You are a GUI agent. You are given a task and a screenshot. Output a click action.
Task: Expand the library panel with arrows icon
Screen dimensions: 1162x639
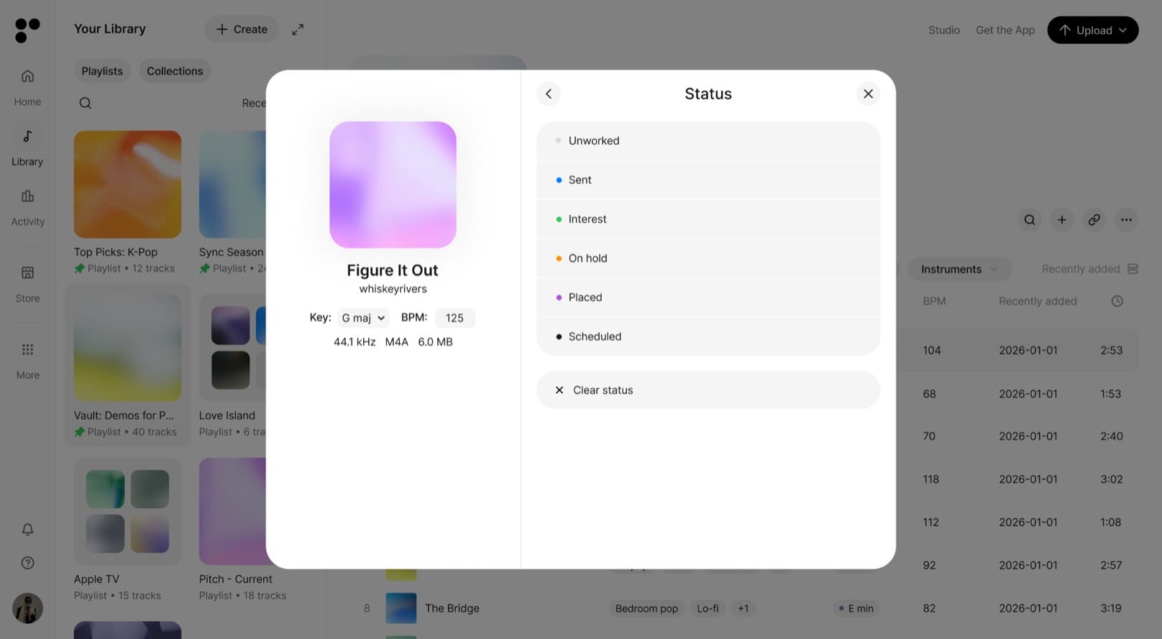click(298, 29)
